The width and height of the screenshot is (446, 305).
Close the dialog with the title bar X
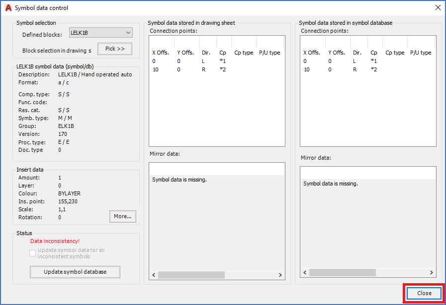(438, 7)
